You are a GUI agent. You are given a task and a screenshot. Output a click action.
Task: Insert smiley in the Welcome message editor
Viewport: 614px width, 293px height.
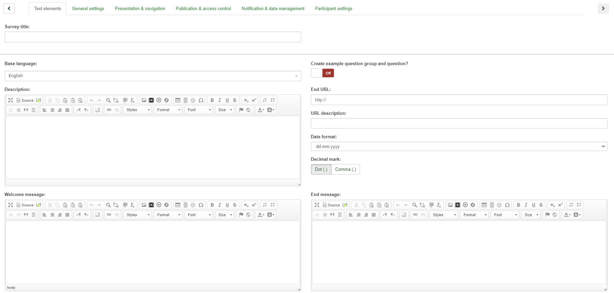pyautogui.click(x=193, y=205)
